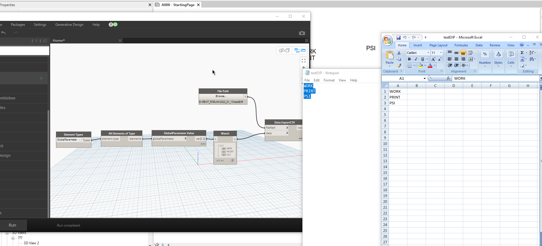Screen dimensions: 542x246
Task: Enable graph view navigation mode
Action: pyautogui.click(x=300, y=50)
